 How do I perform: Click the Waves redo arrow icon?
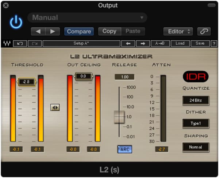tap(34, 43)
